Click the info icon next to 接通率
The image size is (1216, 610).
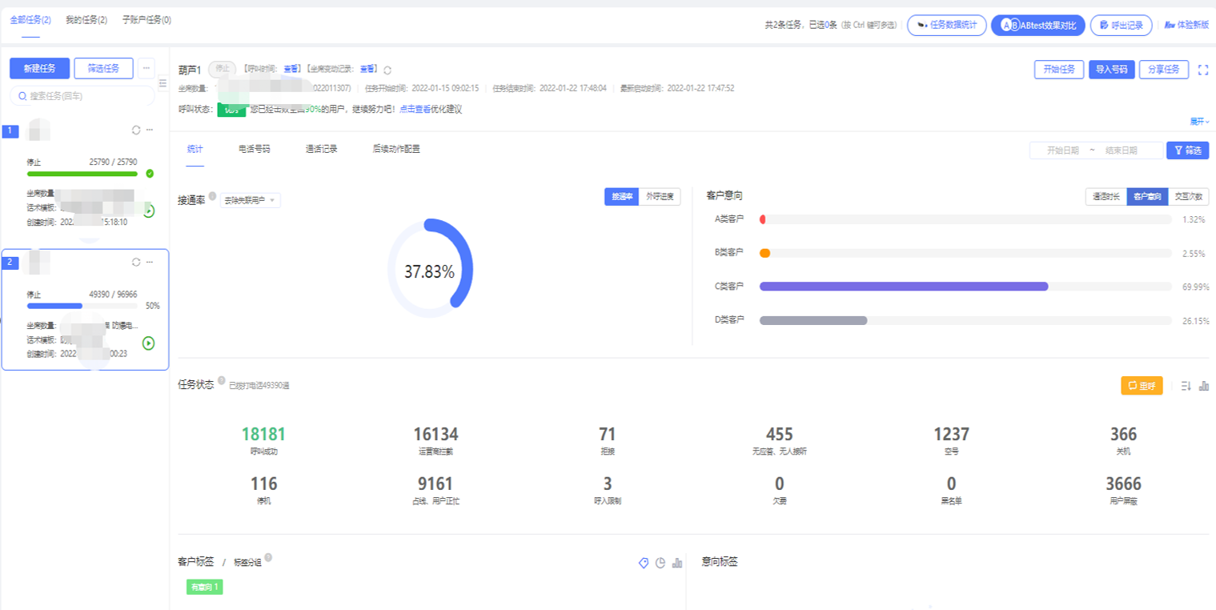point(212,195)
